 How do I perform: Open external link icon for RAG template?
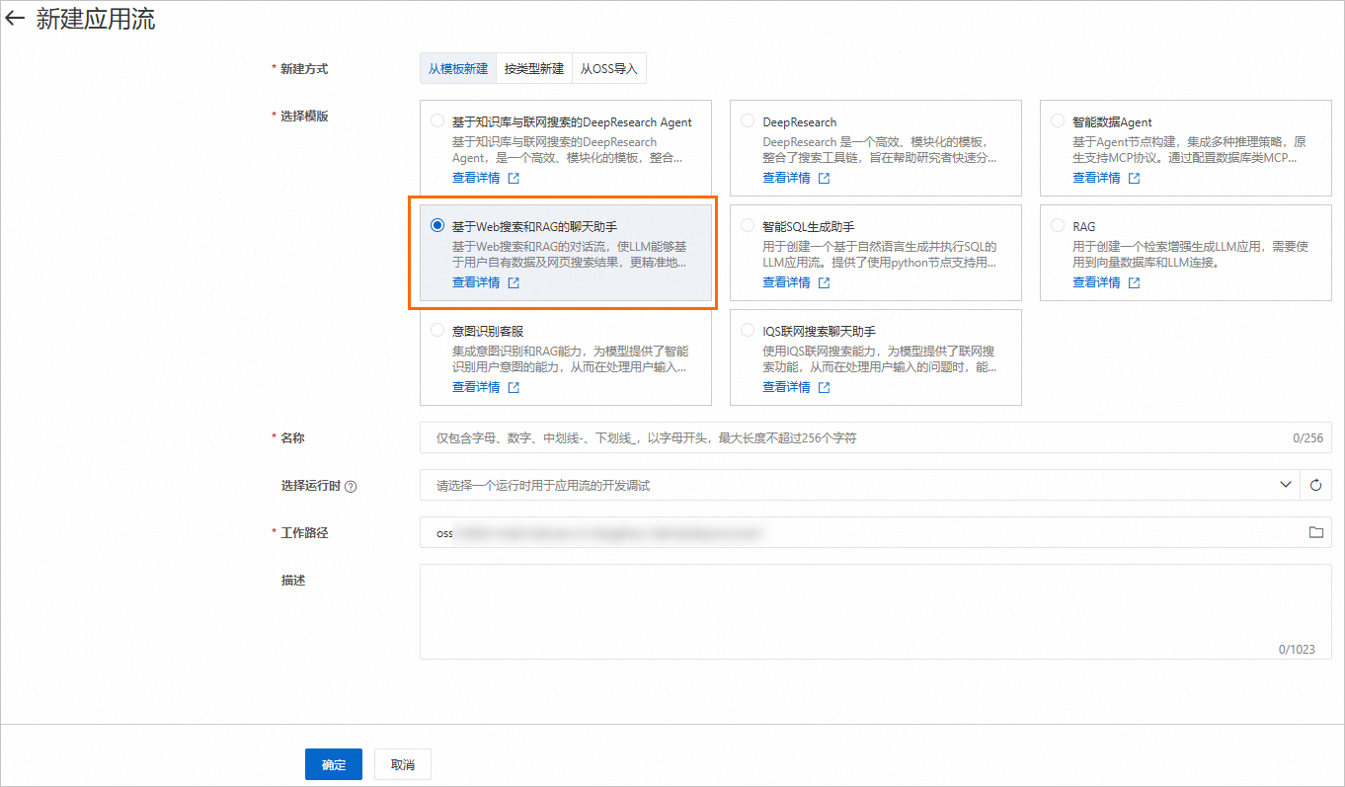tap(1134, 283)
